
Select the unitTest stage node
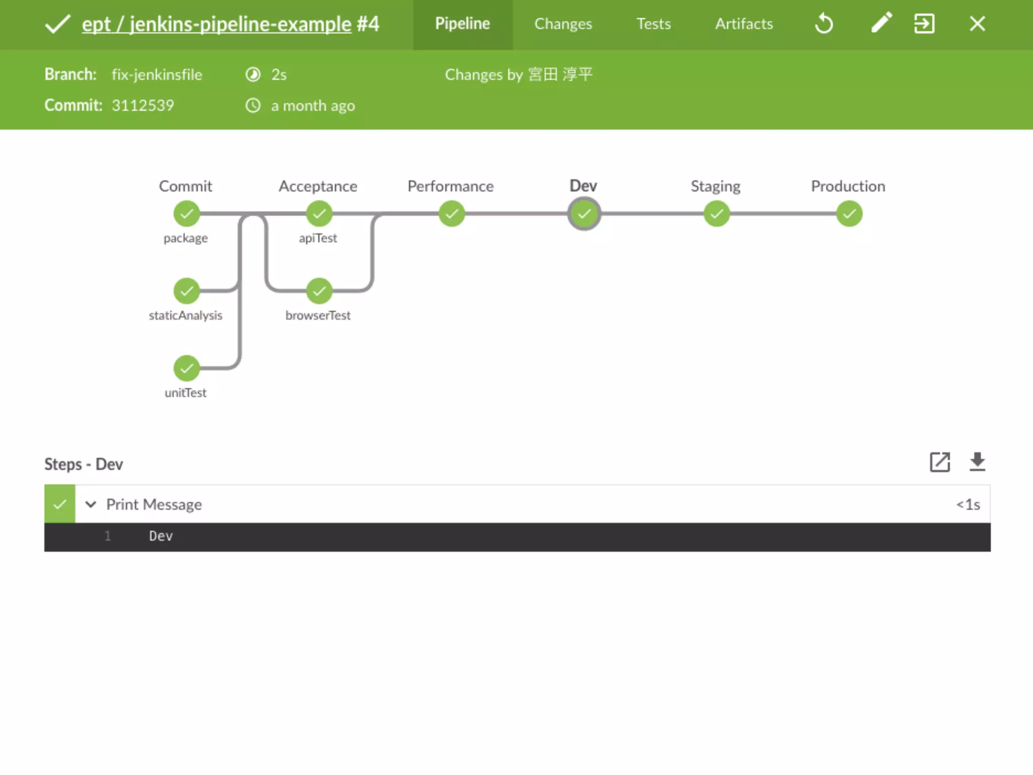coord(187,368)
